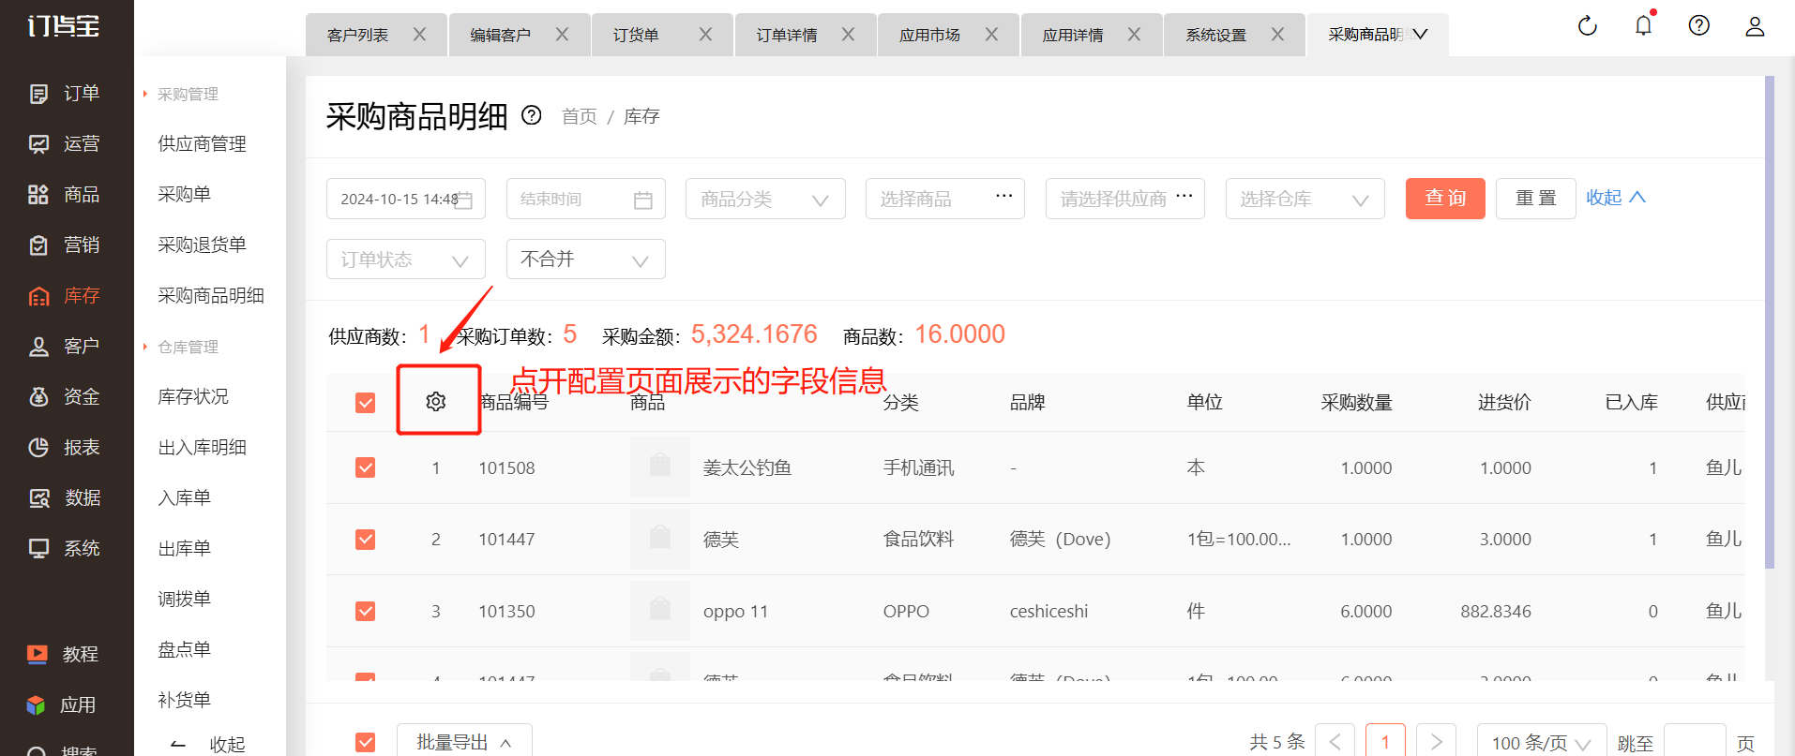Image resolution: width=1795 pixels, height=756 pixels.
Task: Uncheck the row for oppo 11
Action: pos(366,612)
